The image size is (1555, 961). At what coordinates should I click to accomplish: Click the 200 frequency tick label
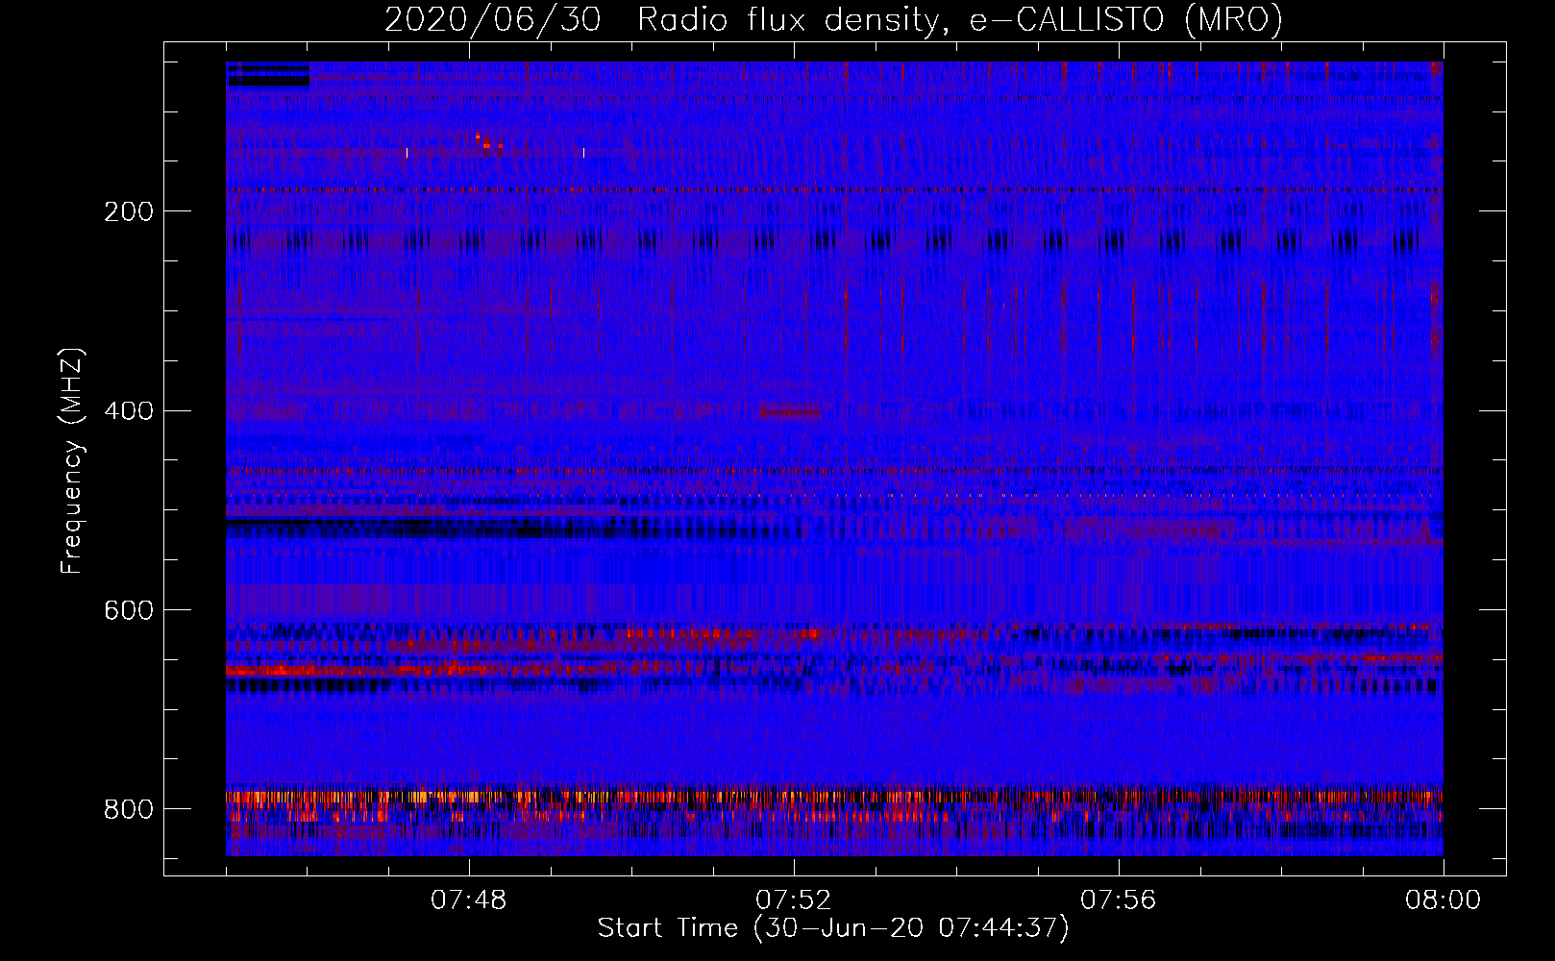[129, 211]
